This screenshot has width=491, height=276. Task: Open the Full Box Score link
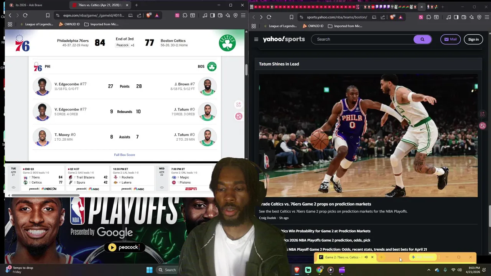click(124, 155)
